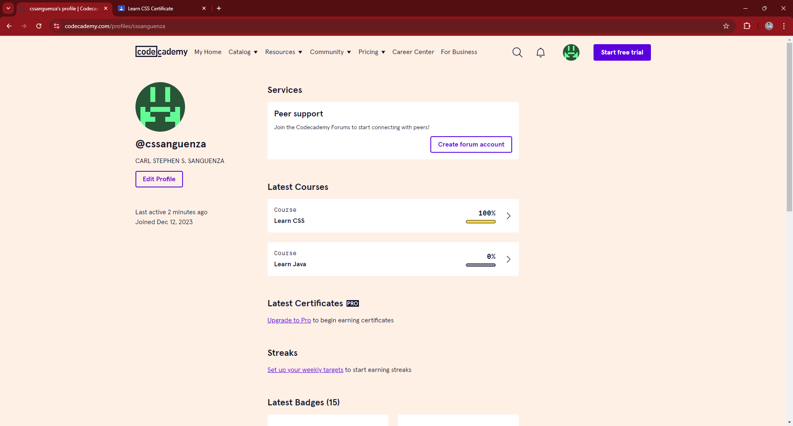This screenshot has height=426, width=793.
Task: Click the Learn CSS course title
Action: pos(289,221)
